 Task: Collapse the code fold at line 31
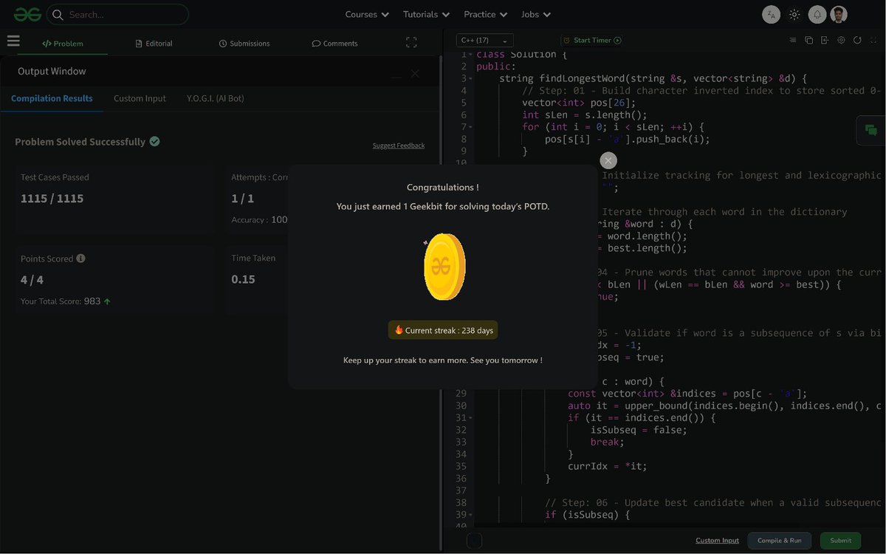click(x=470, y=418)
